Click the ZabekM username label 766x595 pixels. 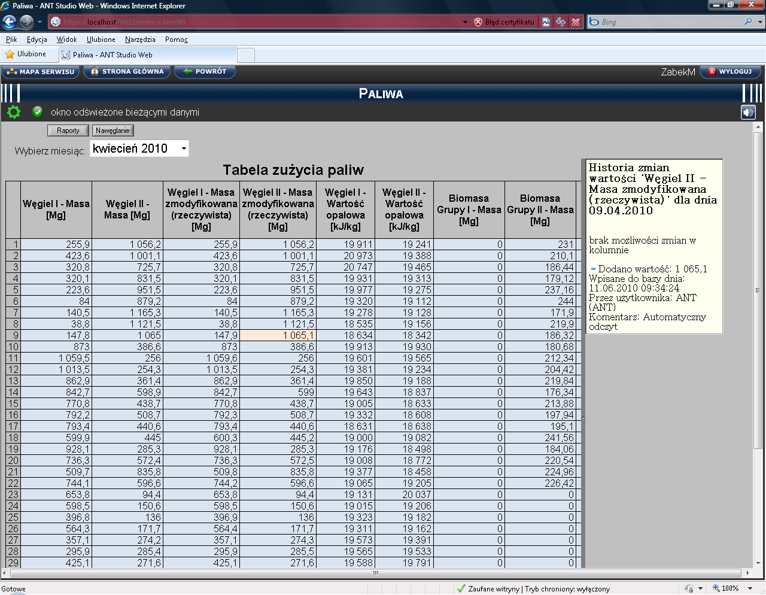678,72
